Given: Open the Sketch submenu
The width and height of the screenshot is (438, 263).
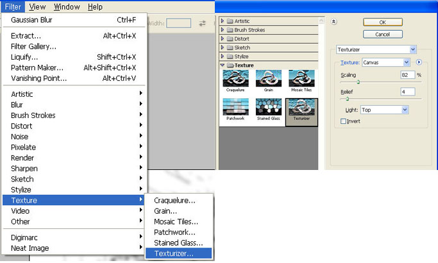Looking at the screenshot, I should (x=74, y=179).
